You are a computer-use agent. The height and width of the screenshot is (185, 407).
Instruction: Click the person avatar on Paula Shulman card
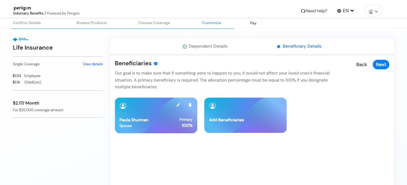pos(123,106)
